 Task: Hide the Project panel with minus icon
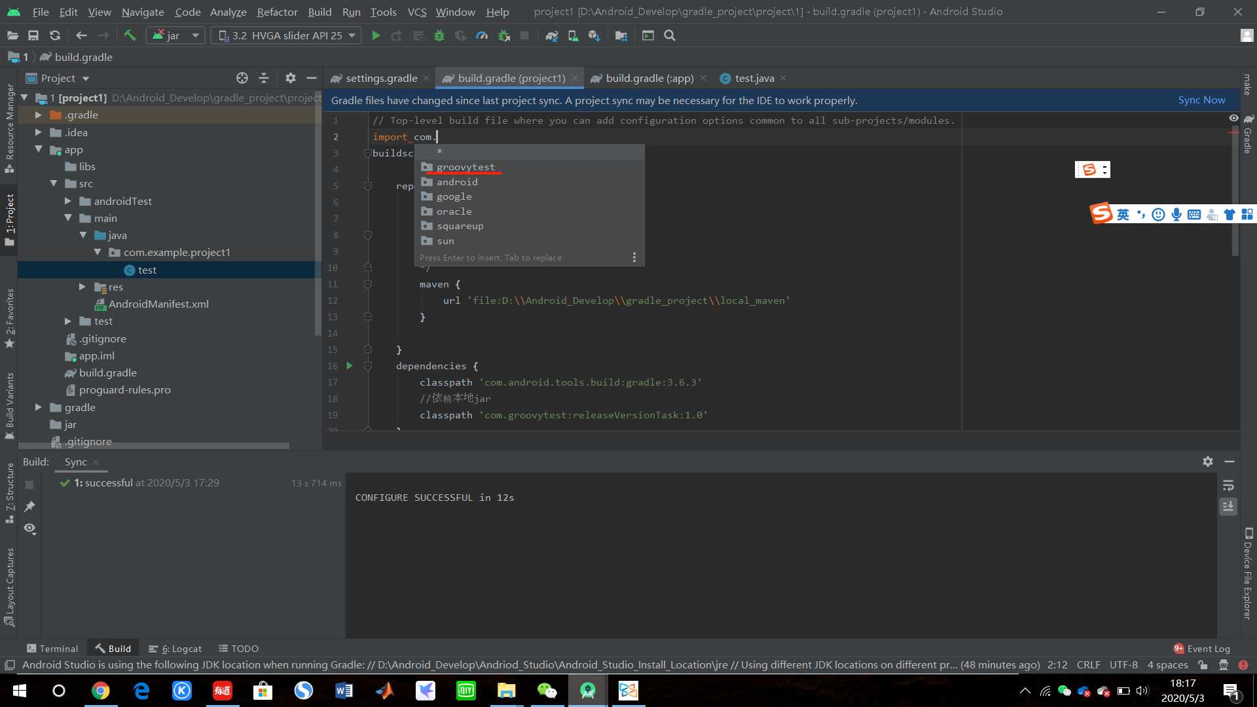click(x=312, y=78)
